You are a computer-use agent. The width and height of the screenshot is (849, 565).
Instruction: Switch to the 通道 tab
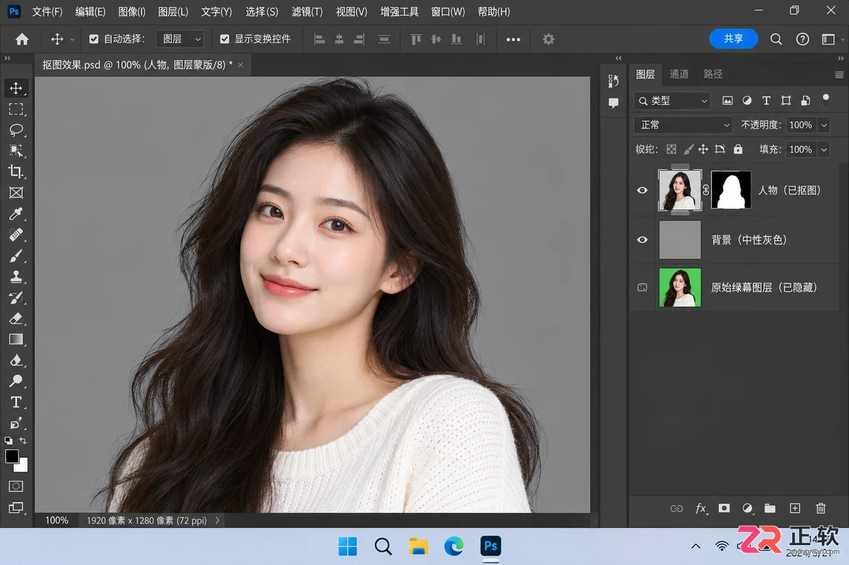pos(679,74)
